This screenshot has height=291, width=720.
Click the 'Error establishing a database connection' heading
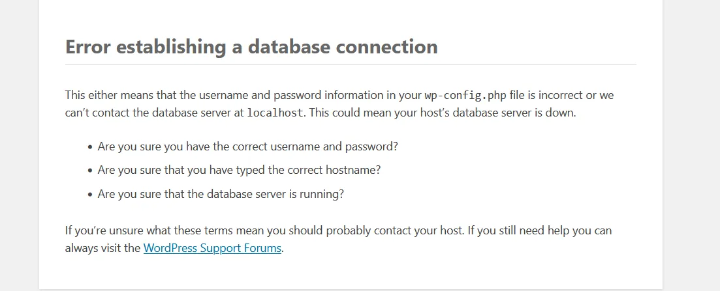tap(251, 47)
